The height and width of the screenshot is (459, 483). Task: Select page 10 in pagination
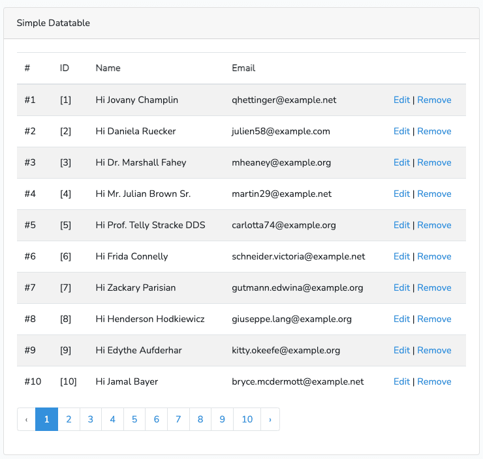click(247, 419)
